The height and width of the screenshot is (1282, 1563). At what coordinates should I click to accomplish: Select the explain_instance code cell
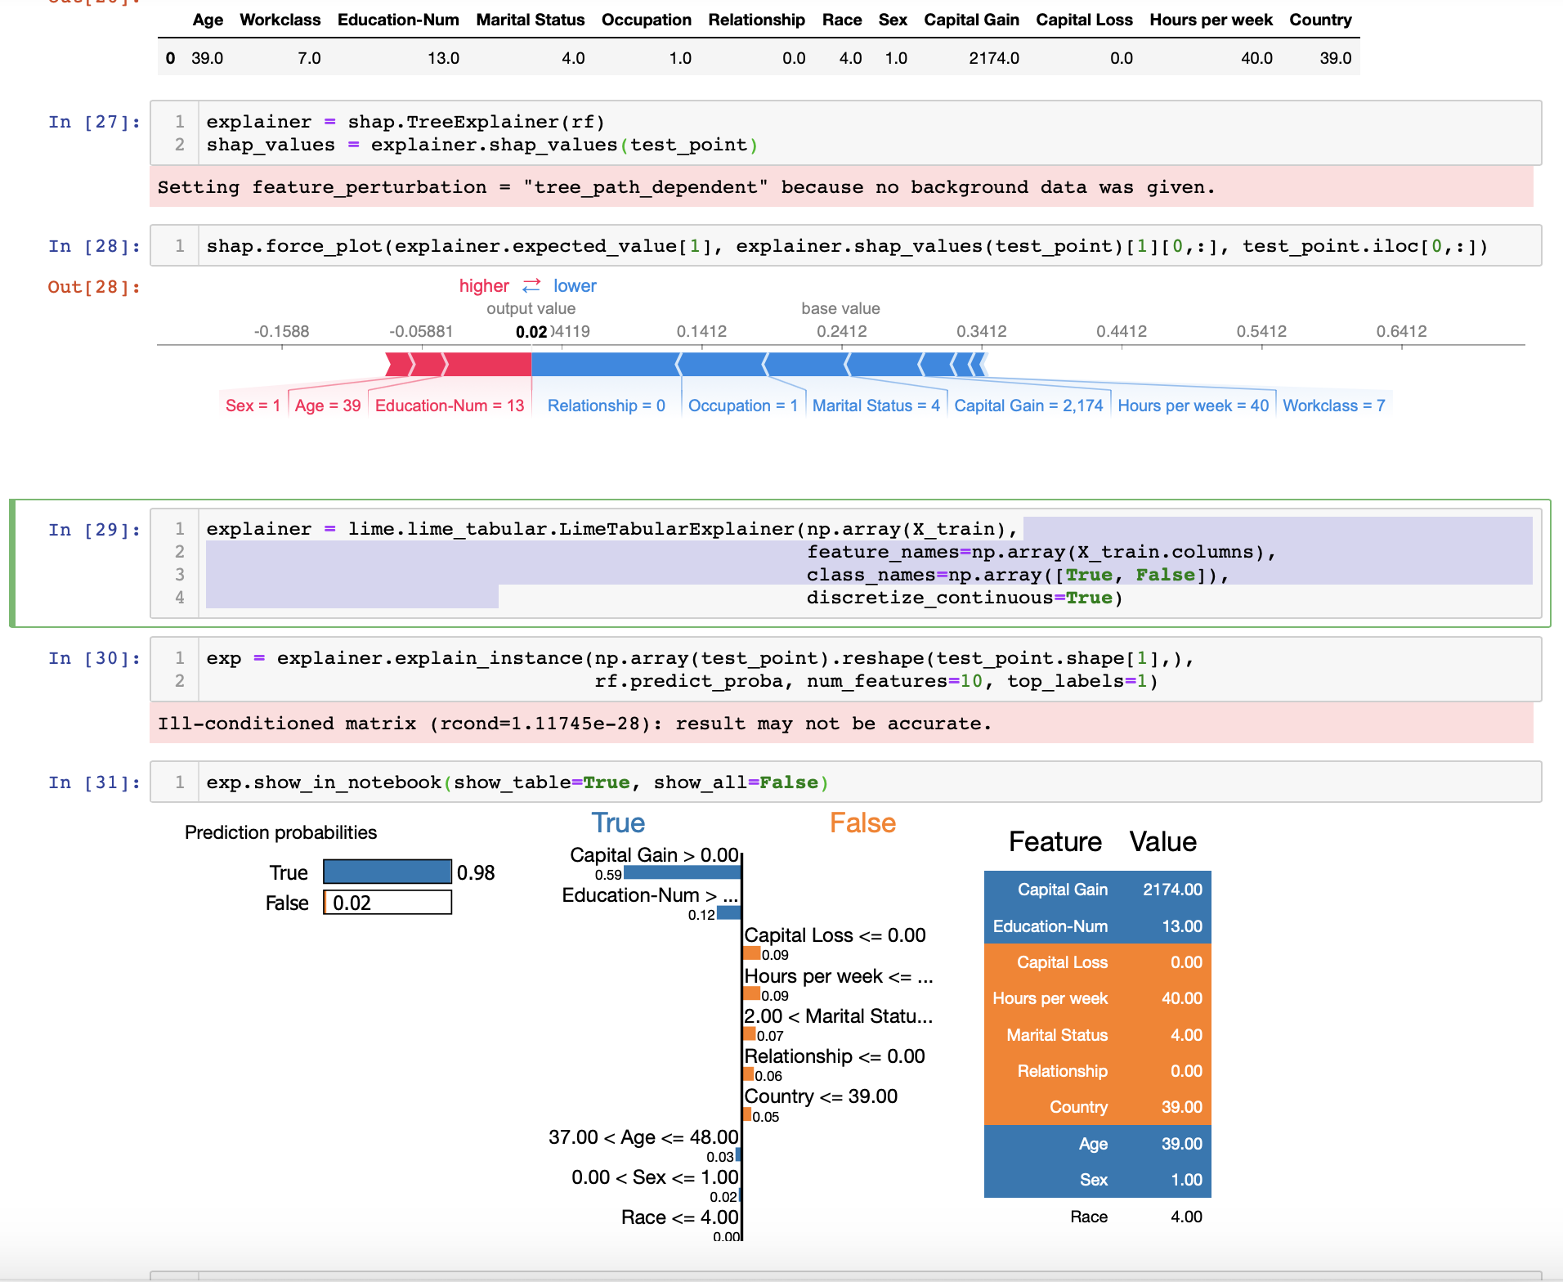845,670
